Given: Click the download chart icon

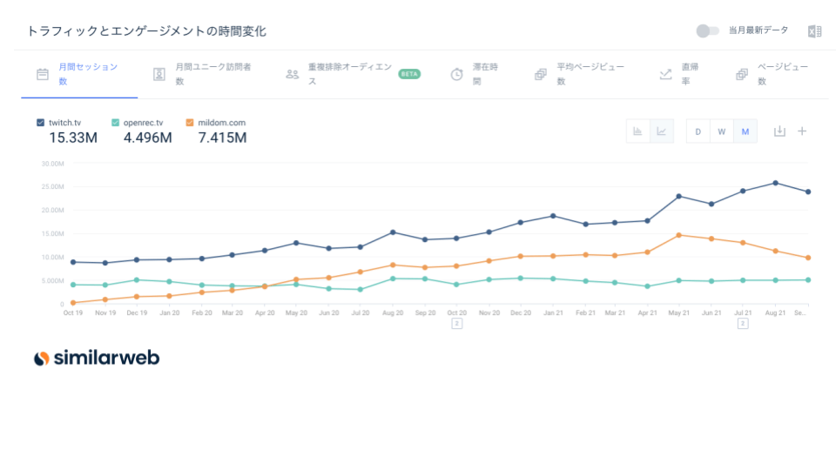Looking at the screenshot, I should point(779,131).
